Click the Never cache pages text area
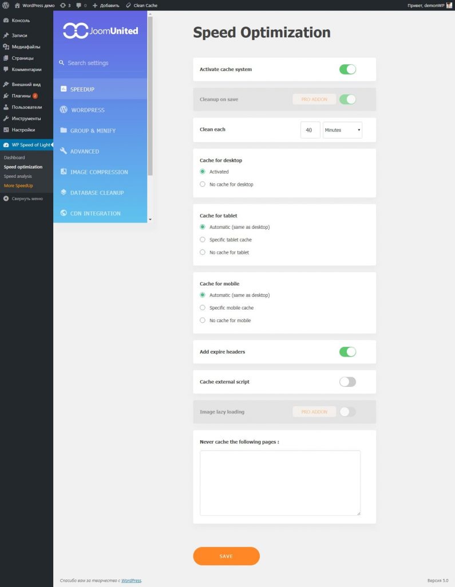This screenshot has height=587, width=455. tap(280, 483)
